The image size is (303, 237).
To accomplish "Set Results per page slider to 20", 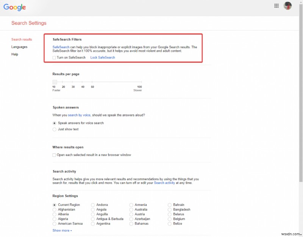I will [62, 82].
